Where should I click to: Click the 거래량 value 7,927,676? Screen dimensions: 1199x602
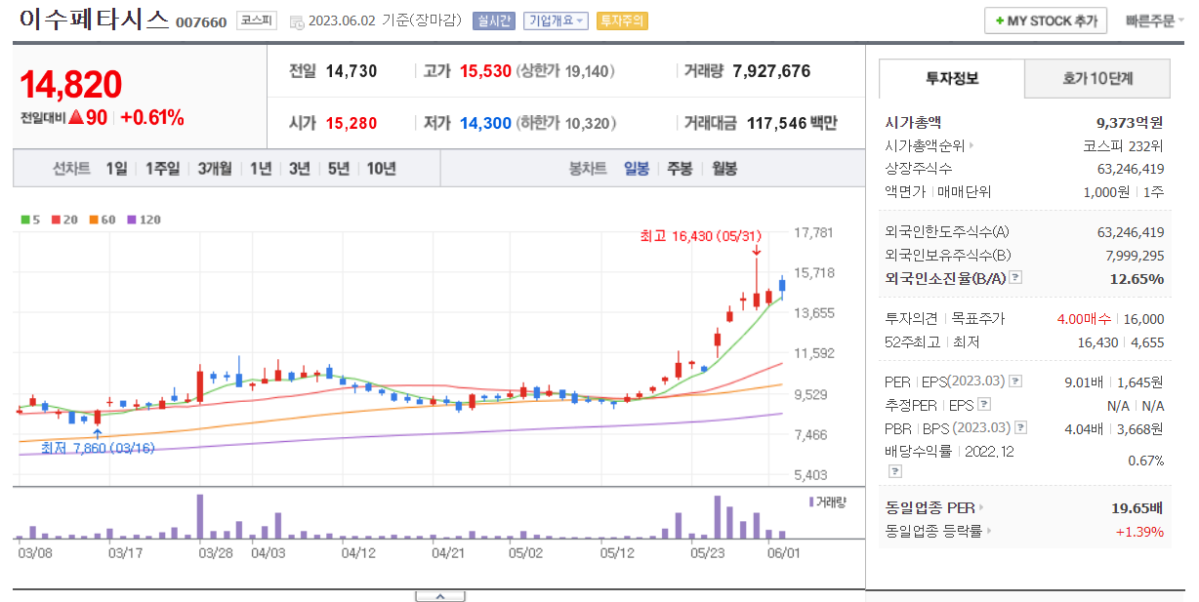(x=771, y=71)
